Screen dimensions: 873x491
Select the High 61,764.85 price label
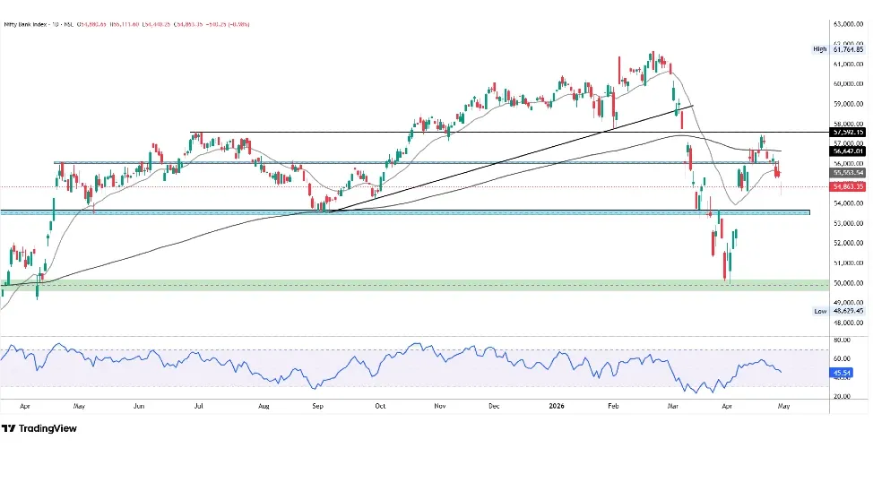tap(838, 49)
